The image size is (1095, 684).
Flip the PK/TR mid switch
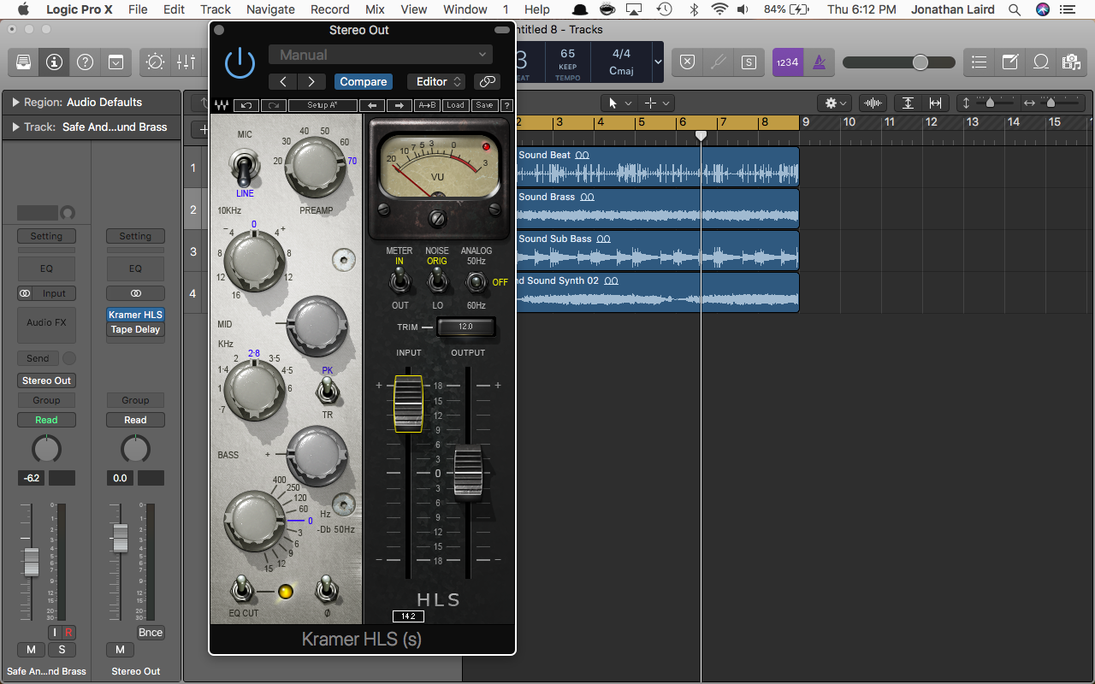[x=327, y=392]
